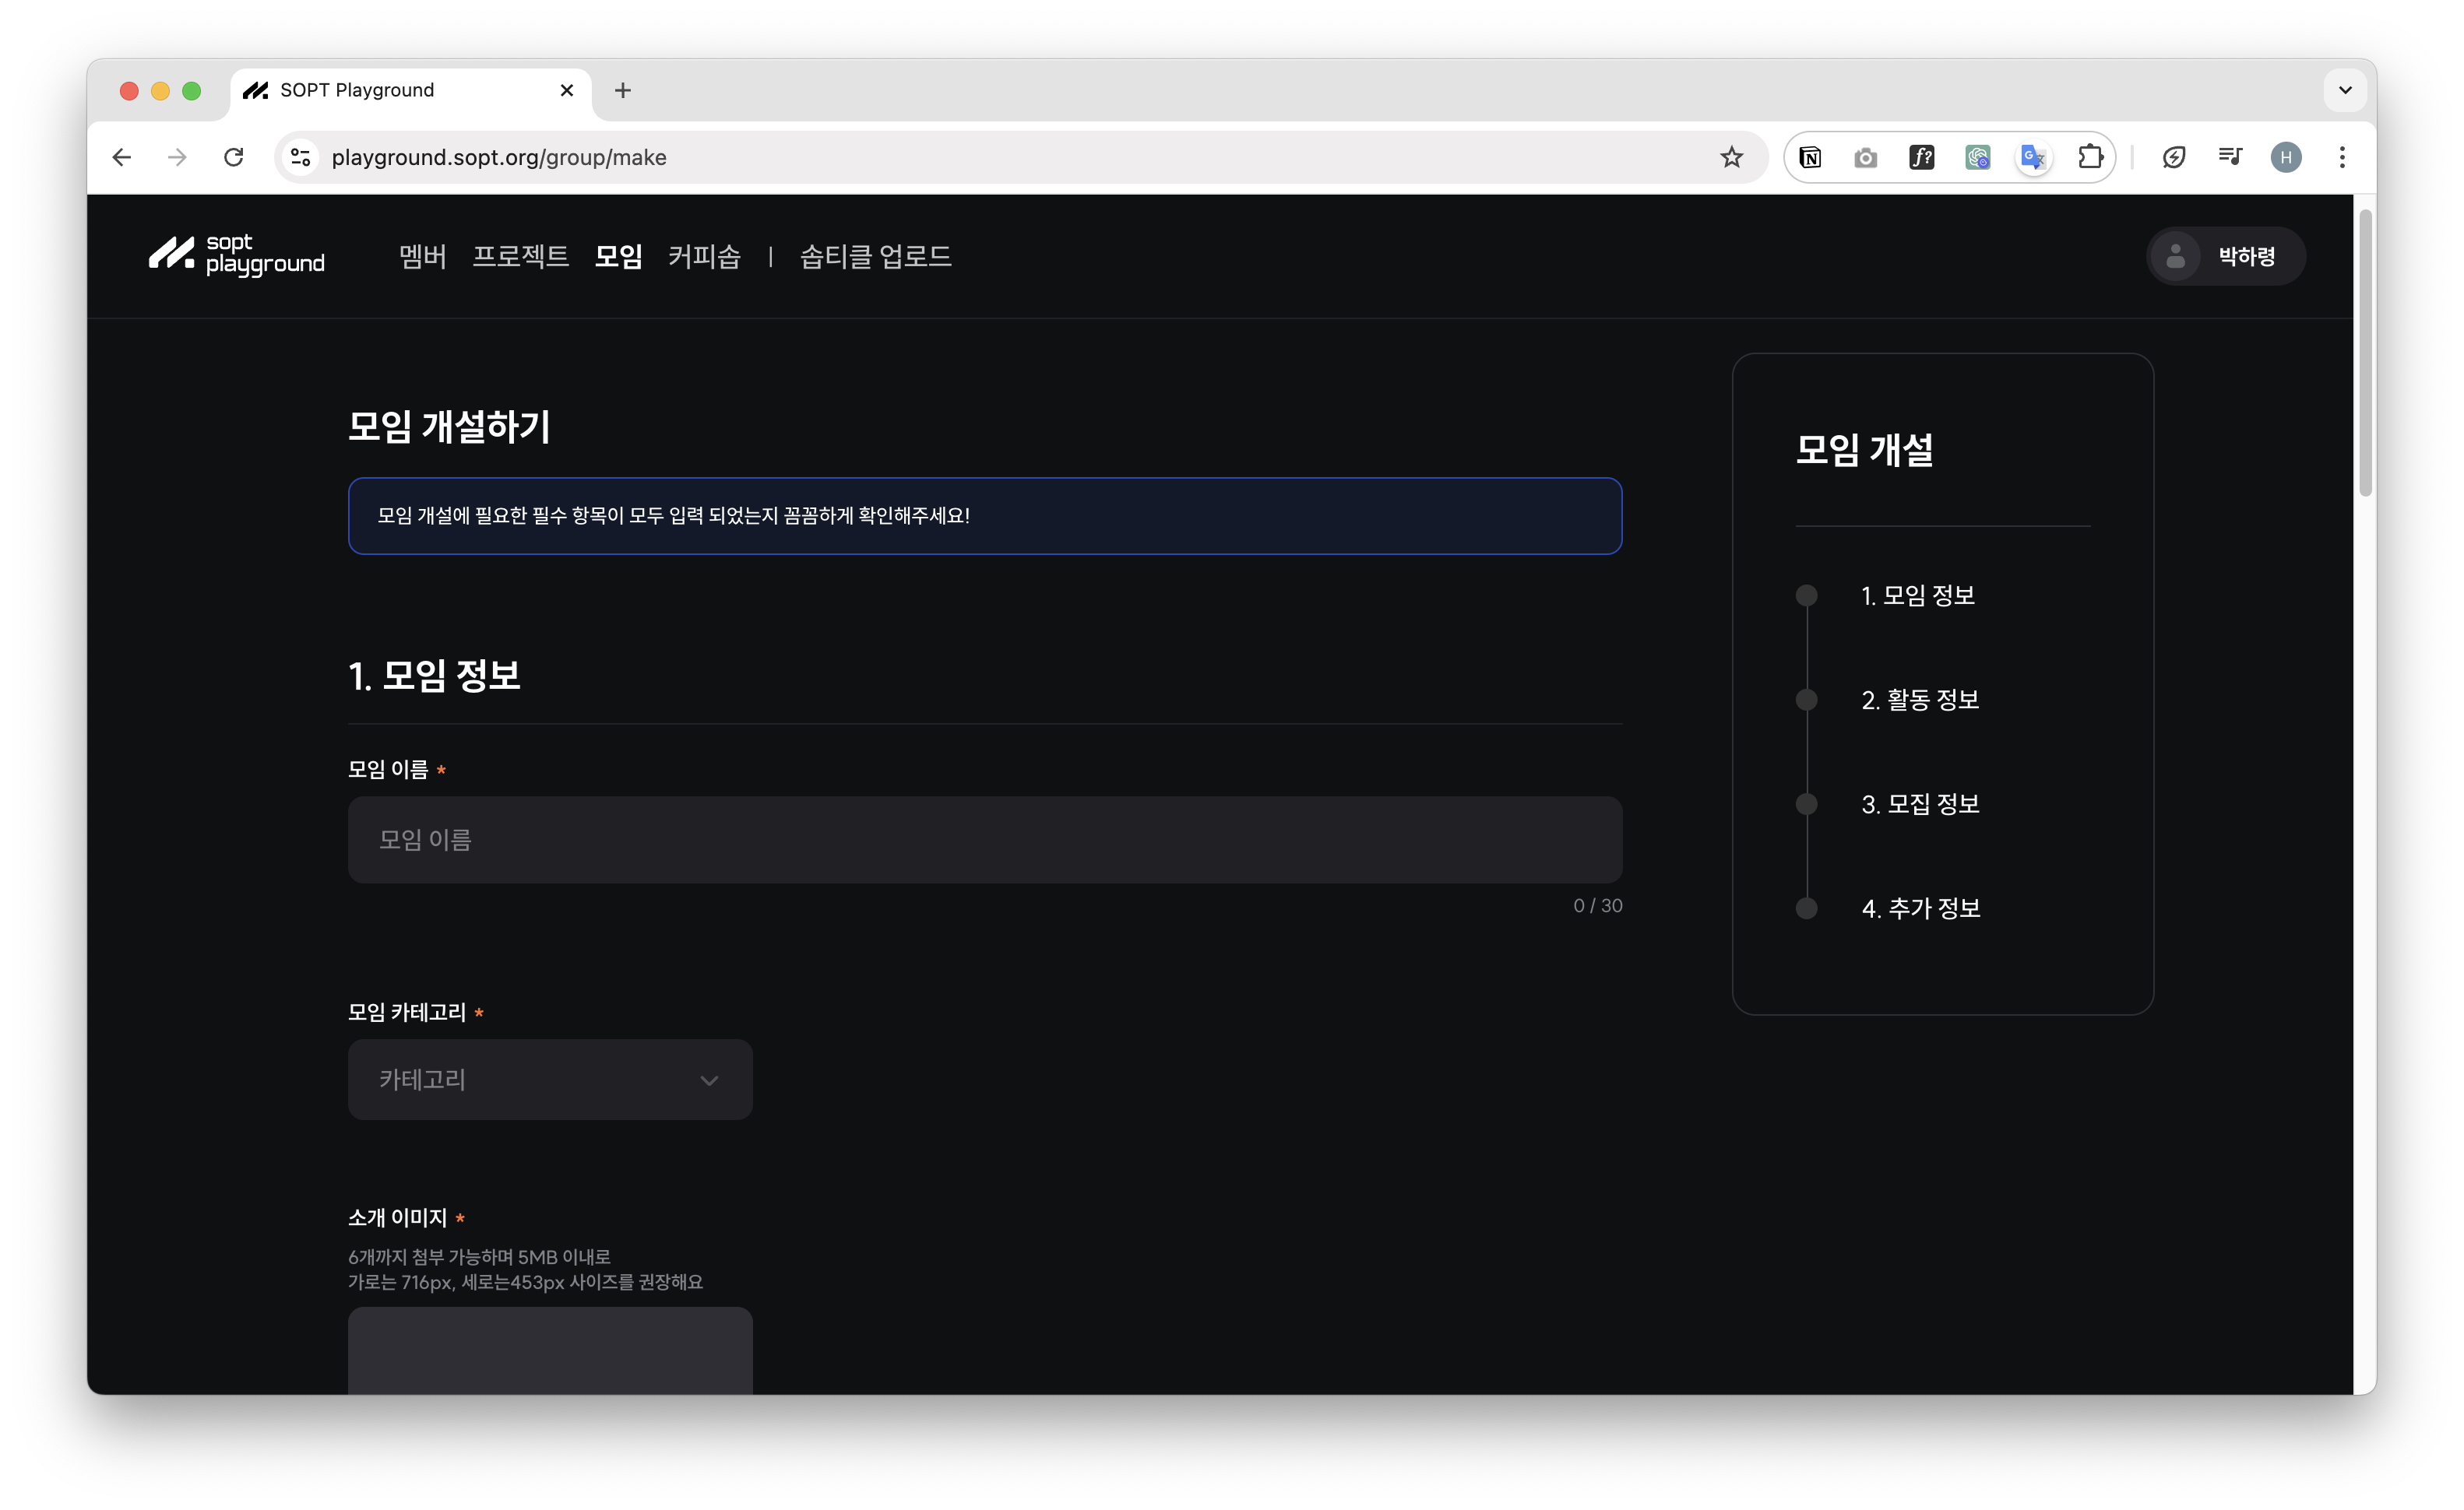Click the reload page icon
2464x1510 pixels.
[234, 157]
